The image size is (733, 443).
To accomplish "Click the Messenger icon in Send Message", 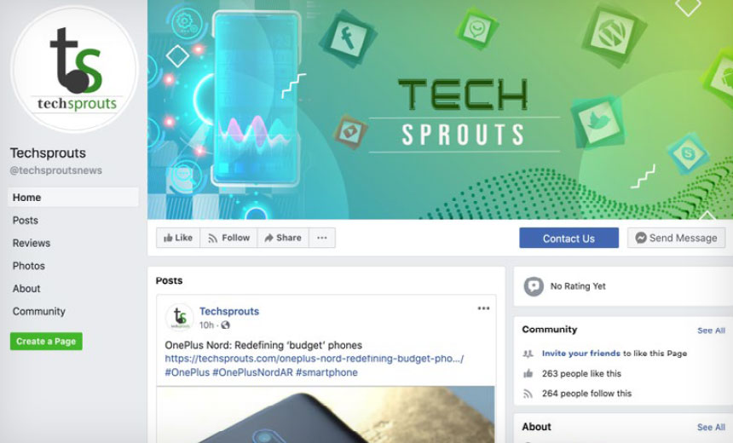I will click(641, 238).
